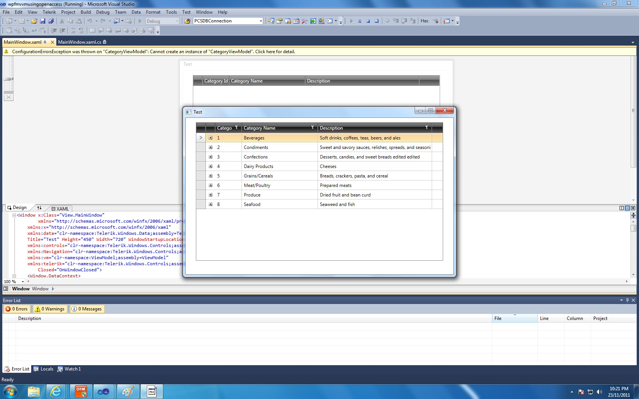
Task: Open the Category Name column filter
Action: [x=313, y=128]
